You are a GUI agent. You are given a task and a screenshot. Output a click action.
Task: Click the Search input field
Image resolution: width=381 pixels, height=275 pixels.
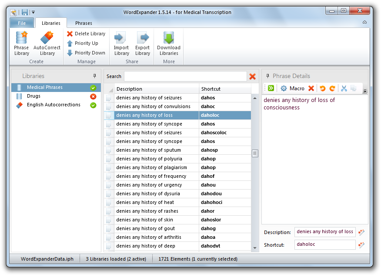(185, 76)
